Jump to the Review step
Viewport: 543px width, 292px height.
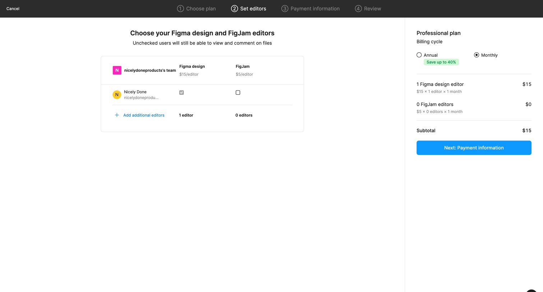tap(368, 9)
